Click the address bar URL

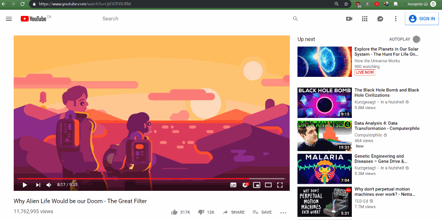85,4
